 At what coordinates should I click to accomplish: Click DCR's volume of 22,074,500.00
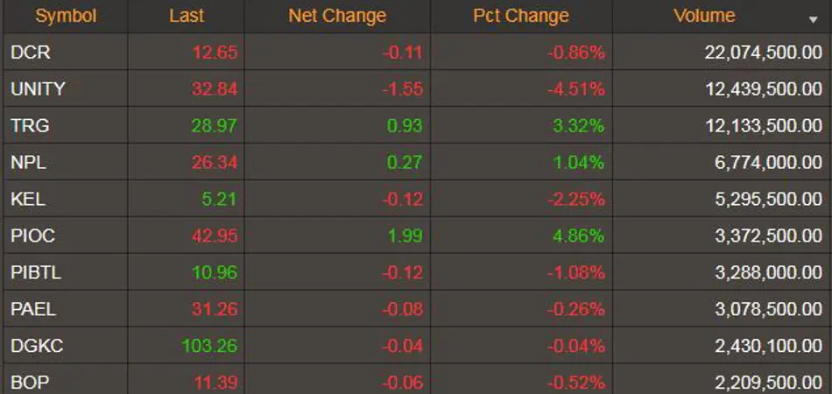pos(763,53)
